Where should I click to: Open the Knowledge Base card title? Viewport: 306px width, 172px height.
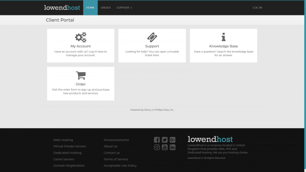pos(223,46)
